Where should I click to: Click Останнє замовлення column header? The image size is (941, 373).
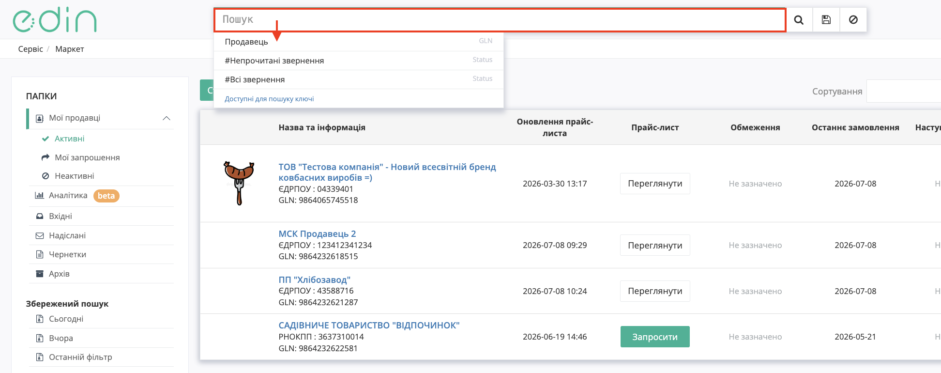[855, 127]
